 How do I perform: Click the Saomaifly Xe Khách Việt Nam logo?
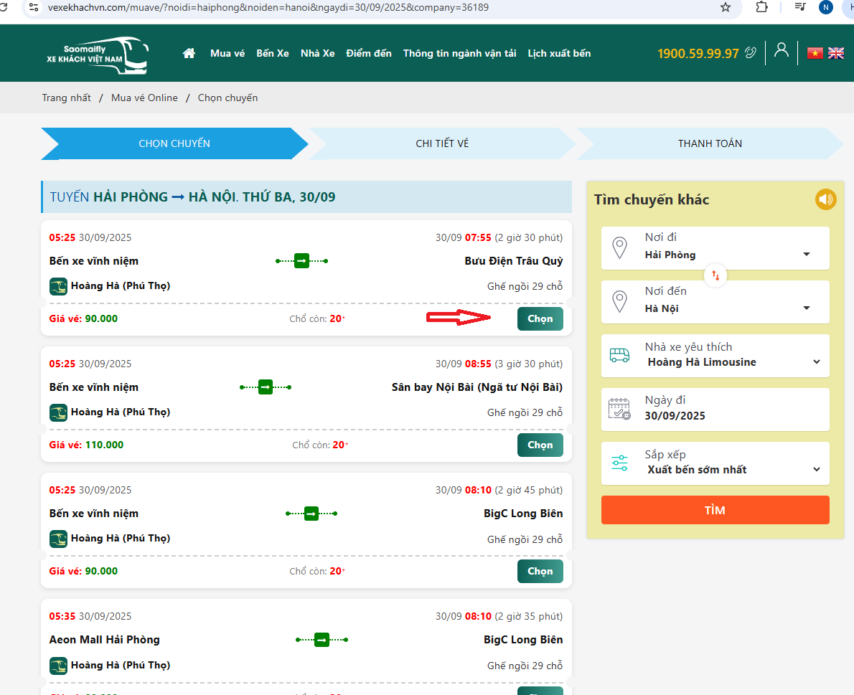coord(98,55)
